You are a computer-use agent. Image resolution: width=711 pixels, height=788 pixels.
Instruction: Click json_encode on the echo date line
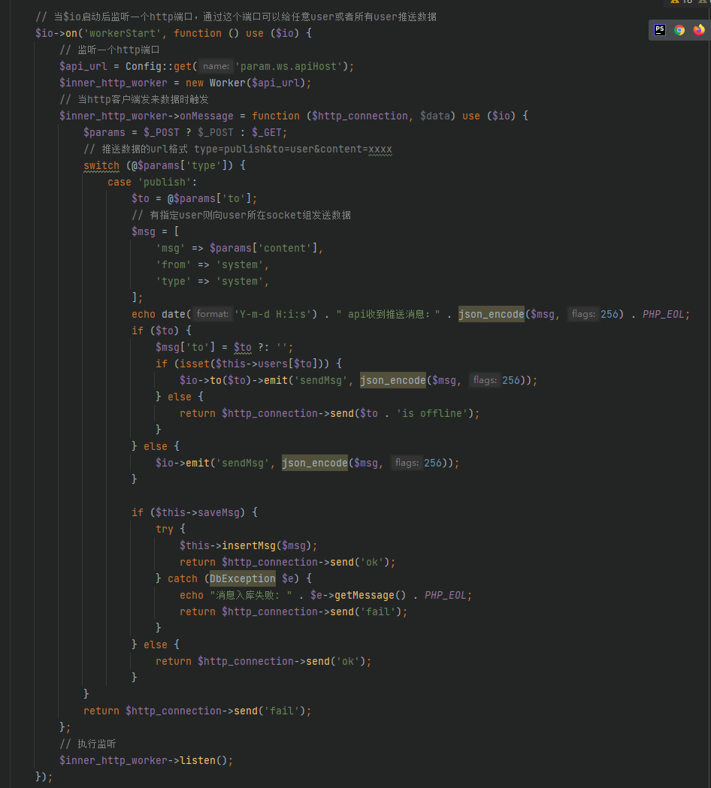[492, 314]
